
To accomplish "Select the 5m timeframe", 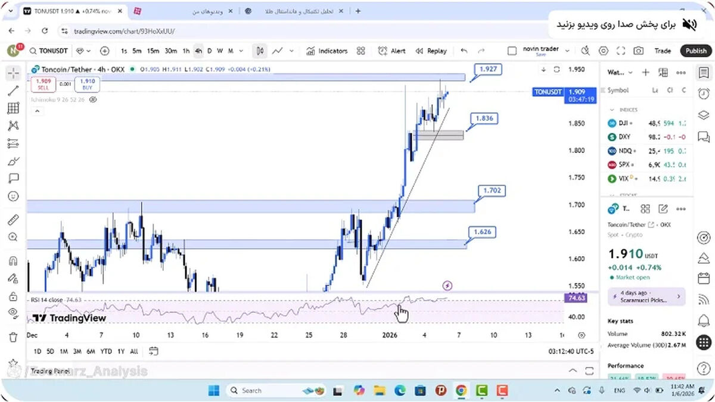I will click(x=137, y=51).
